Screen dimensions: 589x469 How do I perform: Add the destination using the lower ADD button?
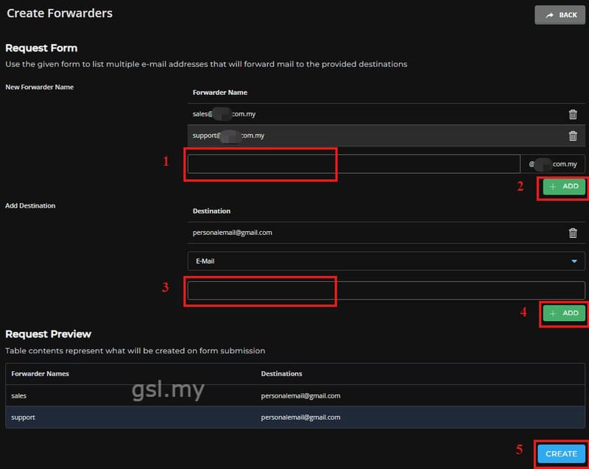pos(564,313)
